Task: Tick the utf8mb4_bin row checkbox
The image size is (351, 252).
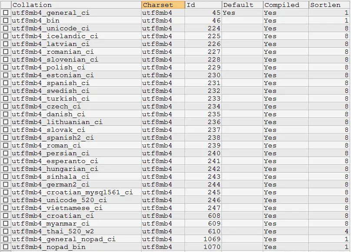Action: click(x=6, y=20)
